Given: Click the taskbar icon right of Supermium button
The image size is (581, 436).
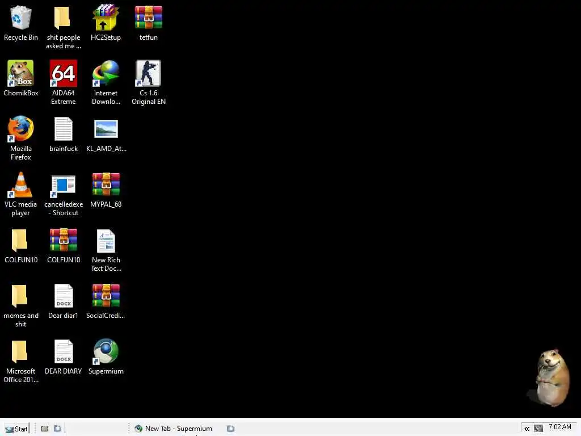Looking at the screenshot, I should coord(230,429).
